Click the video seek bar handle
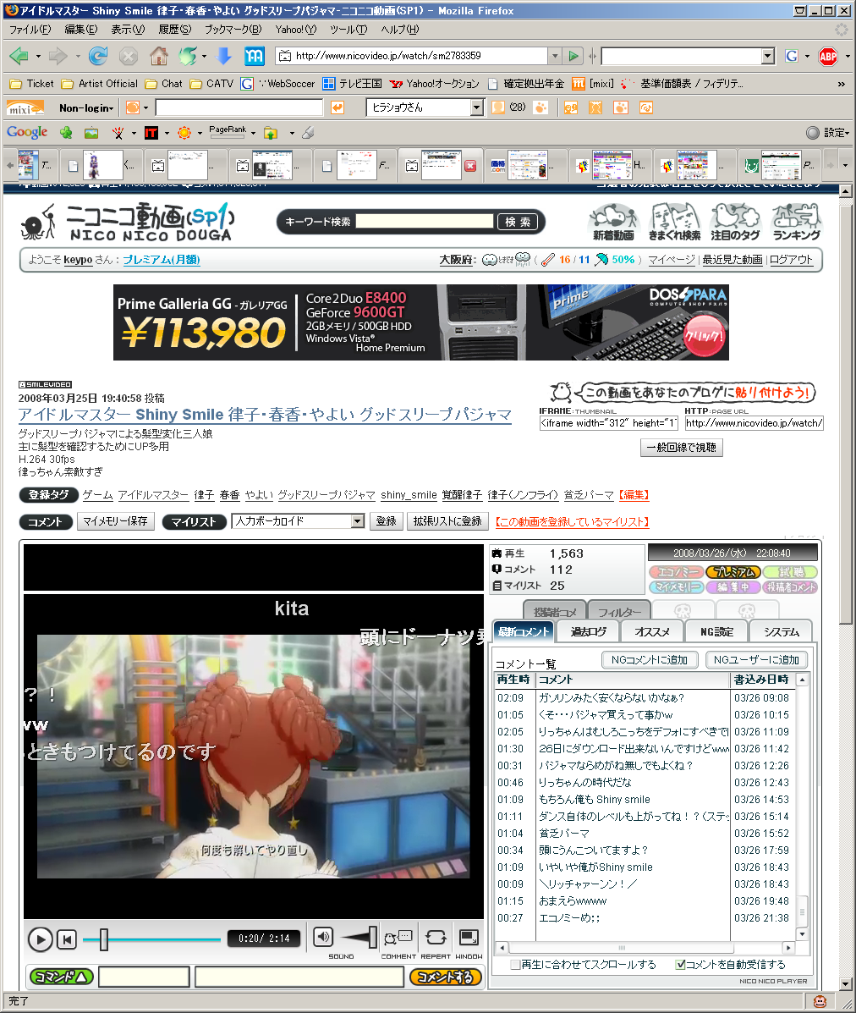This screenshot has width=856, height=1013. (103, 939)
